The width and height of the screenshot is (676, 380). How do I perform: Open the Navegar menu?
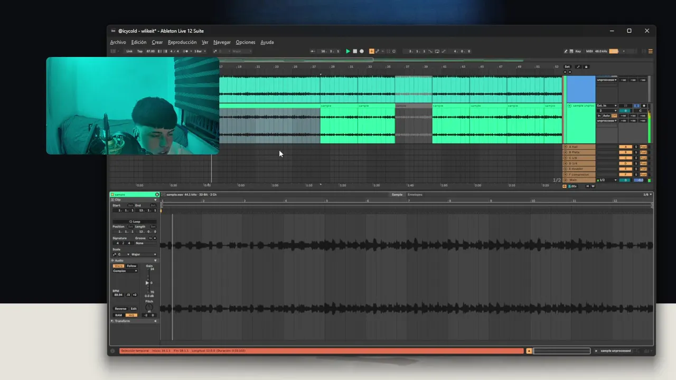[x=222, y=42]
